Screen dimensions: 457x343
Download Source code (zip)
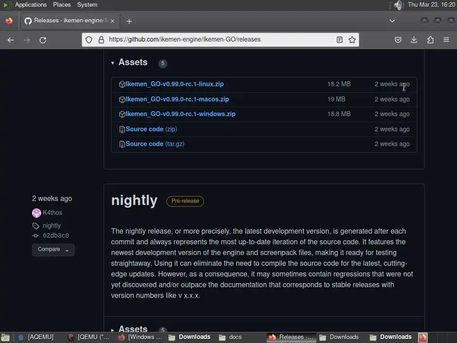[151, 129]
